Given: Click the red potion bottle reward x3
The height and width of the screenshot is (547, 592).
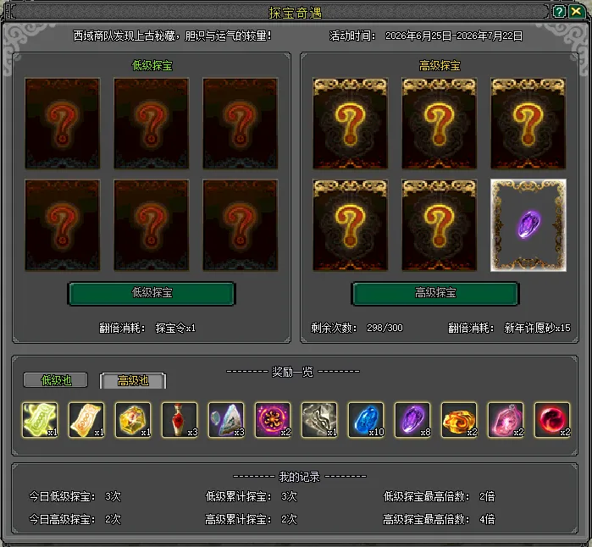Looking at the screenshot, I should coord(180,420).
